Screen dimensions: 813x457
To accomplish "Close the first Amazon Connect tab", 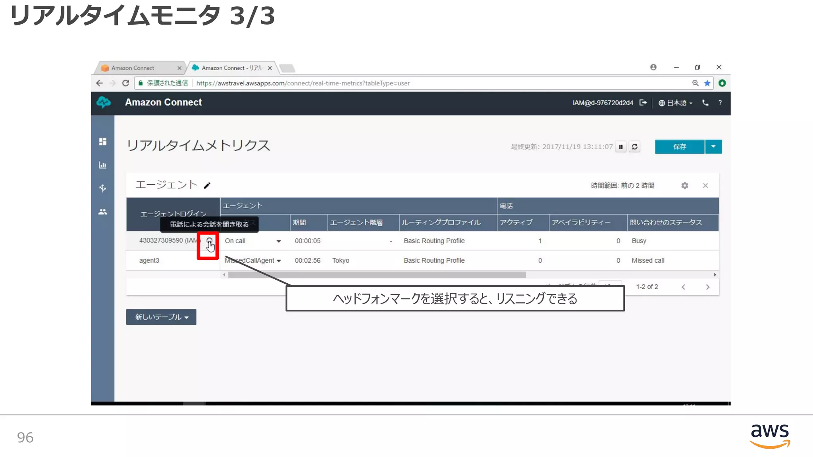I will [x=179, y=68].
